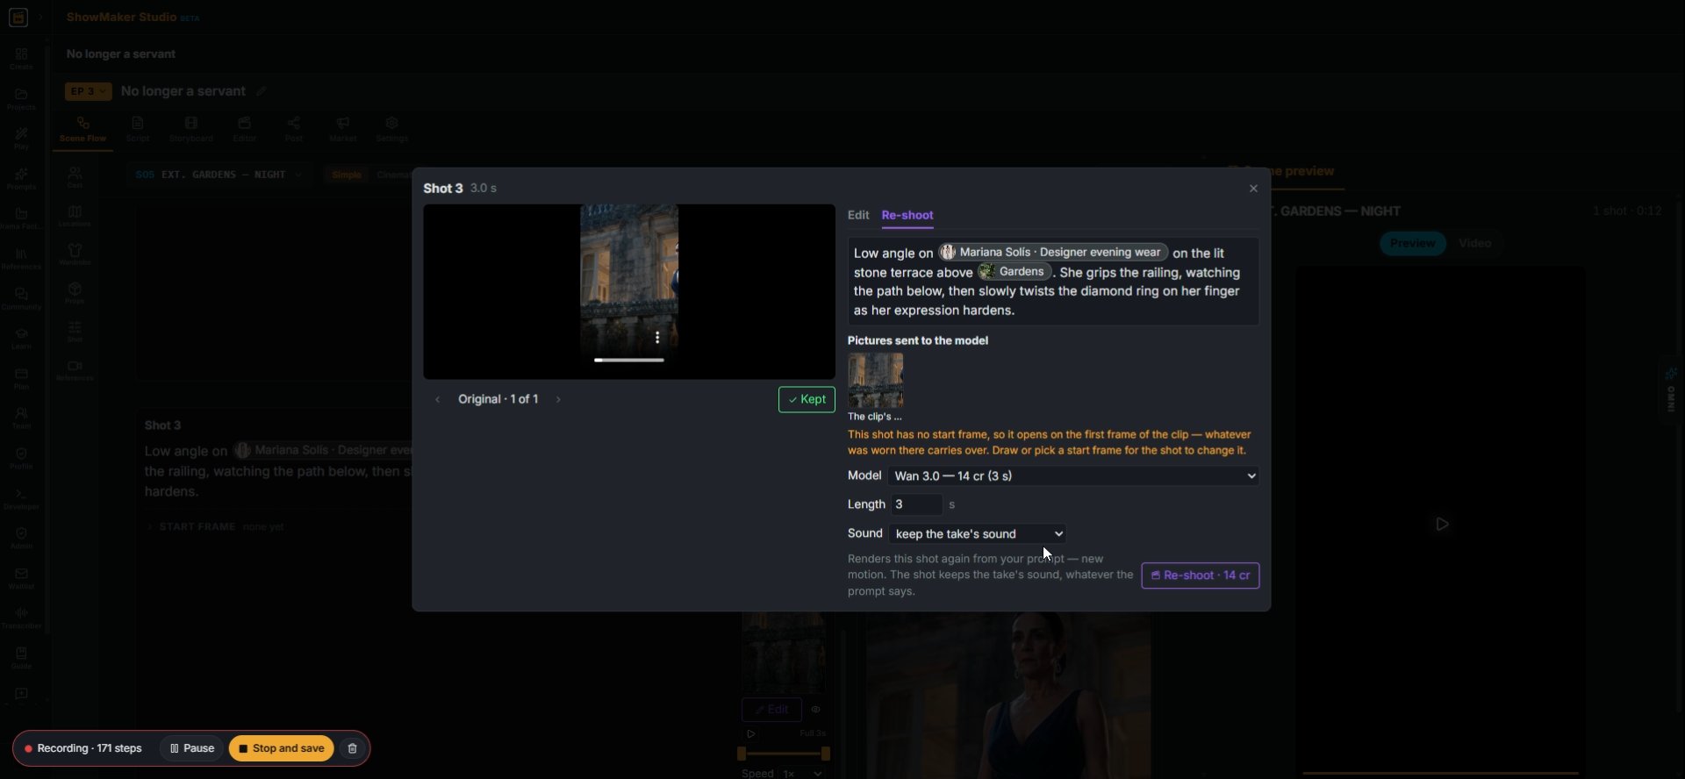This screenshot has width=1685, height=779.
Task: Open the Storyboard tab
Action: tap(190, 129)
